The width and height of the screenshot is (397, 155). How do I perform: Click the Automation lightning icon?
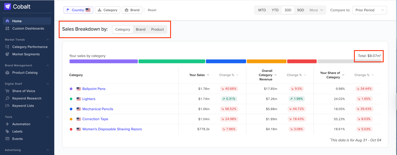click(x=7, y=124)
